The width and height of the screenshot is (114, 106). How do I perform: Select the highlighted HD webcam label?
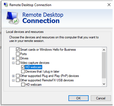click(x=34, y=67)
